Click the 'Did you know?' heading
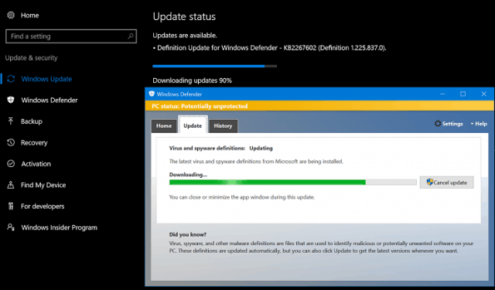The height and width of the screenshot is (290, 495). pyautogui.click(x=187, y=234)
